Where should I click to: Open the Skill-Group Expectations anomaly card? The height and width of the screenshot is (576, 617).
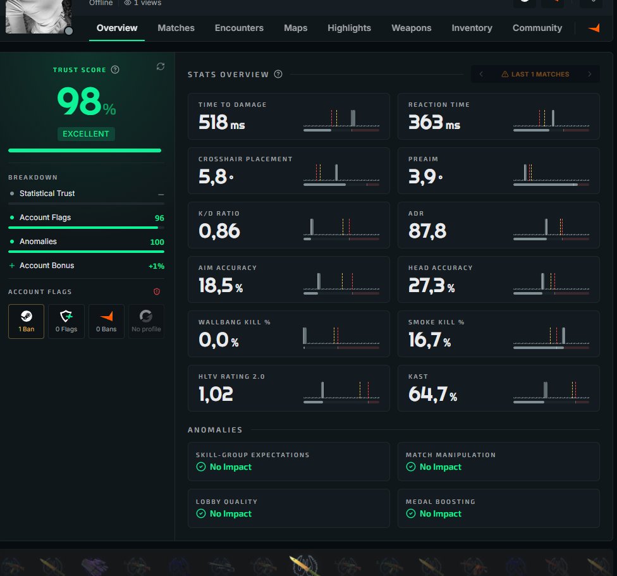[289, 462]
